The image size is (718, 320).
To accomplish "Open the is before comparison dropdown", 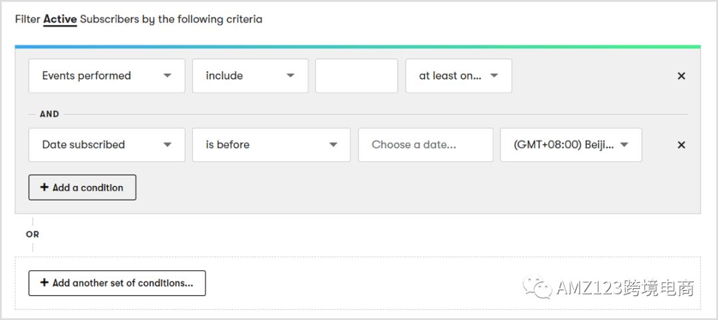I will coord(271,145).
